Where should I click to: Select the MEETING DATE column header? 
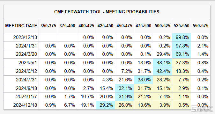tap(21, 26)
